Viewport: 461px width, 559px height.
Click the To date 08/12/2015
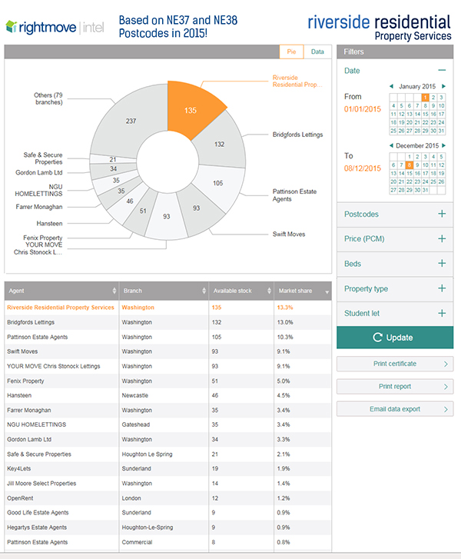[363, 168]
